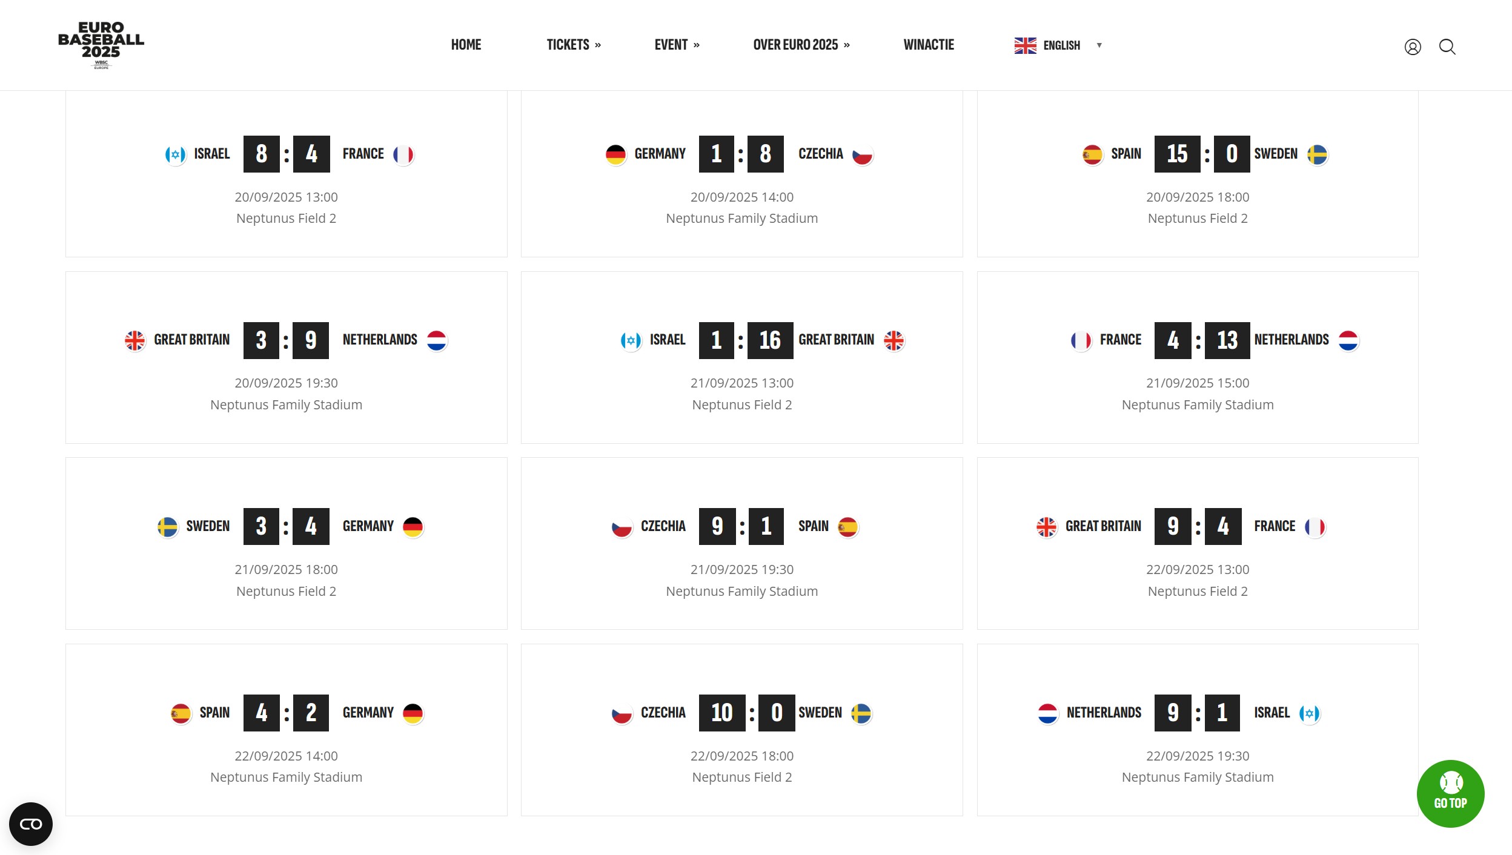Go to the Home page
This screenshot has height=855, width=1512.
point(466,45)
